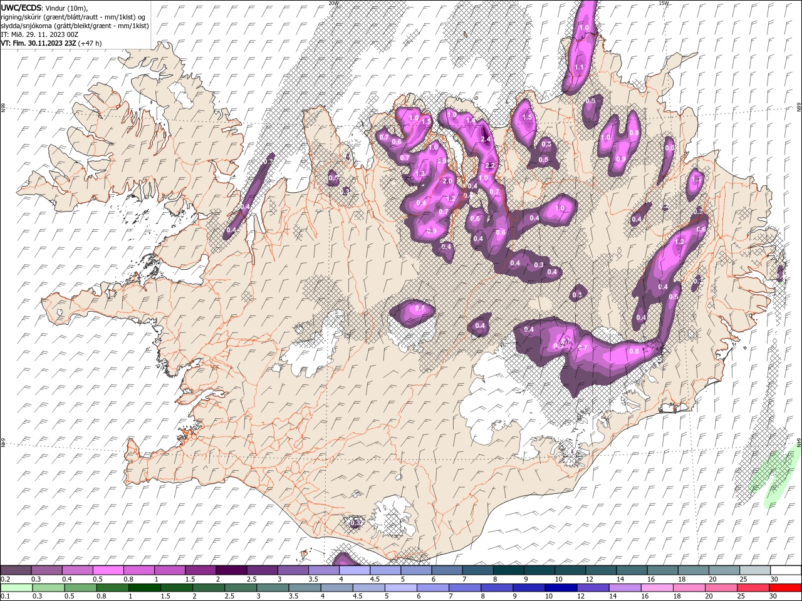Pick the upper legend swatch between 1 and 1.5
802x601 pixels.
[x=170, y=570]
